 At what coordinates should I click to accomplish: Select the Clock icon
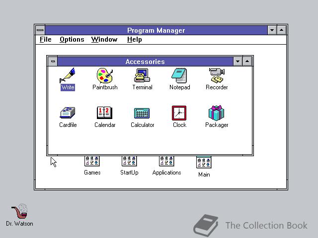tap(179, 113)
